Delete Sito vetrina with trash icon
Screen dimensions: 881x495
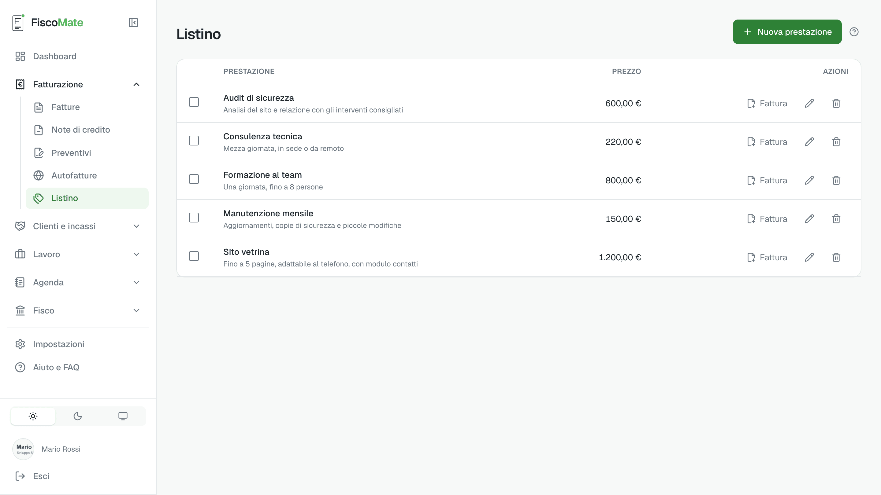(836, 257)
